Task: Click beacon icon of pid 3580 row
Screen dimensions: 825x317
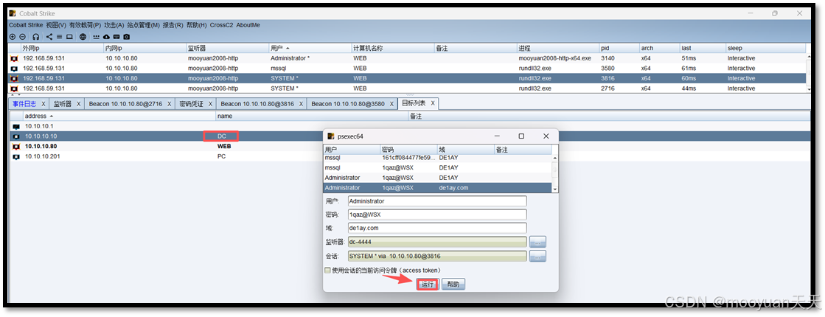Action: pos(14,69)
